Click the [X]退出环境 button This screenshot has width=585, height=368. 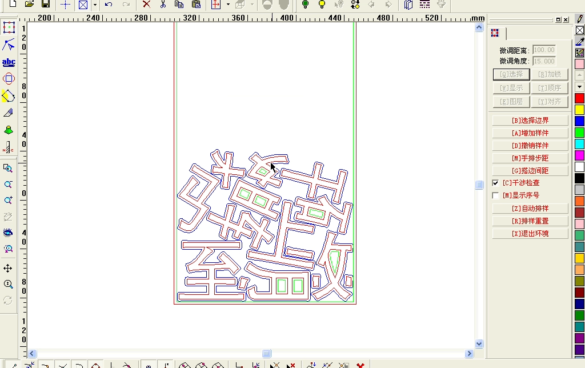pyautogui.click(x=530, y=234)
